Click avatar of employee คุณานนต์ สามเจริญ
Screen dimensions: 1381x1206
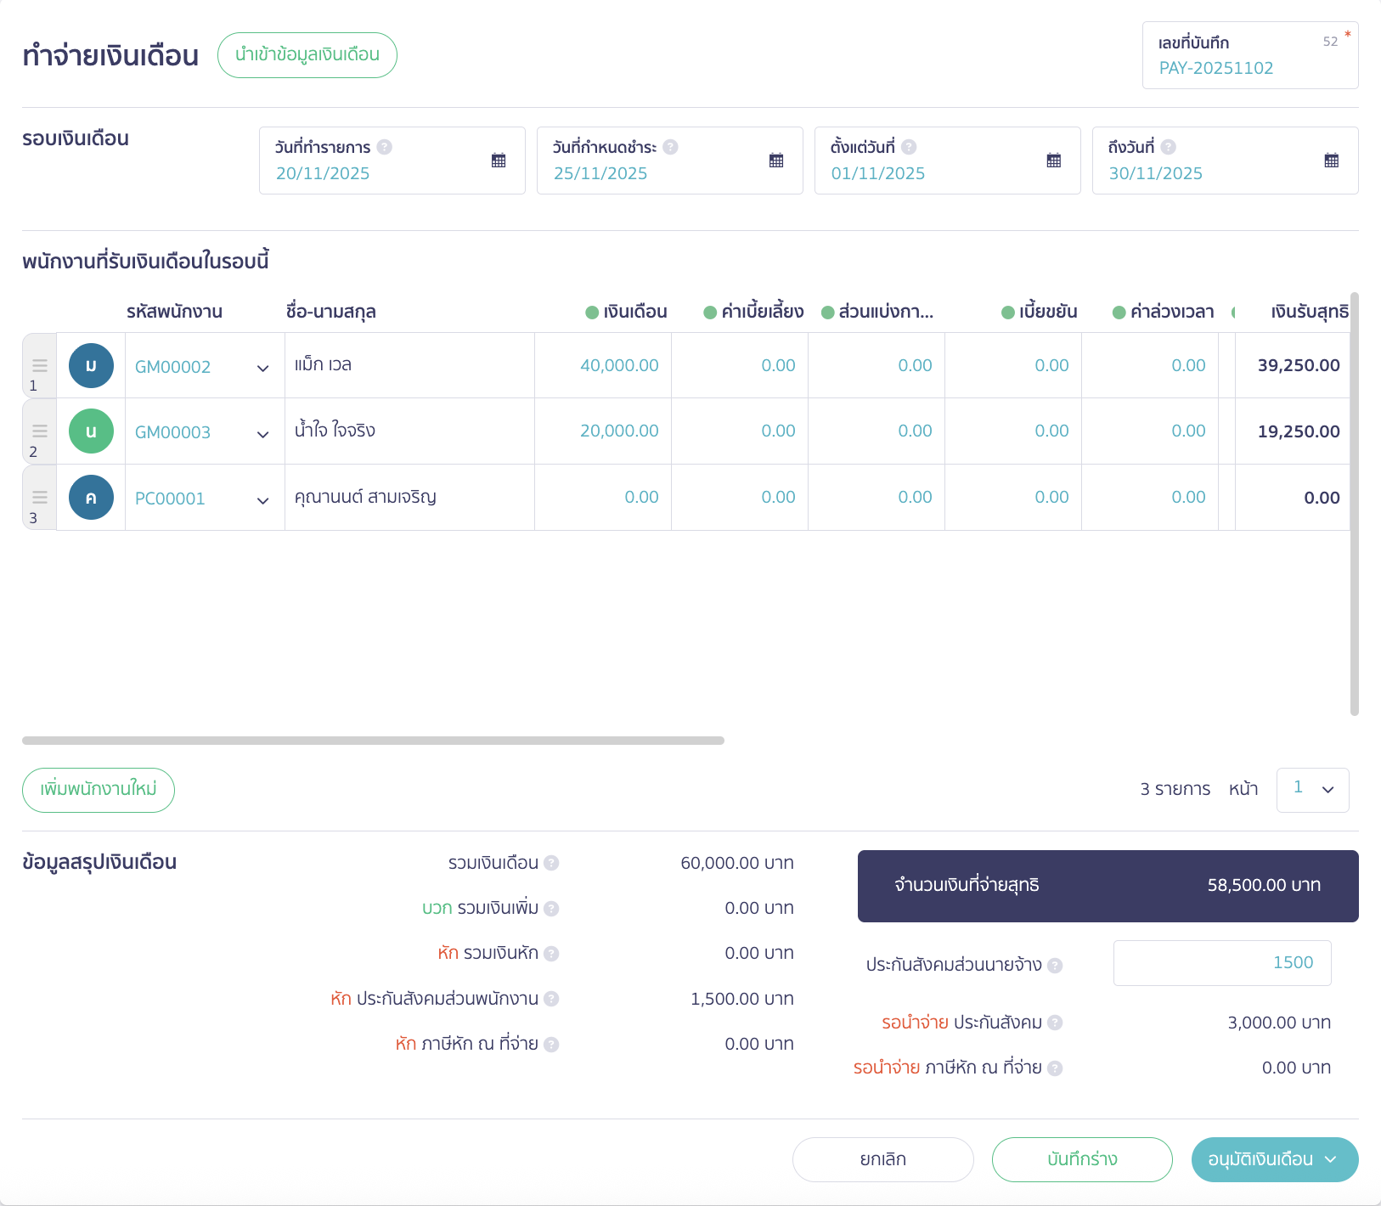[x=91, y=498]
